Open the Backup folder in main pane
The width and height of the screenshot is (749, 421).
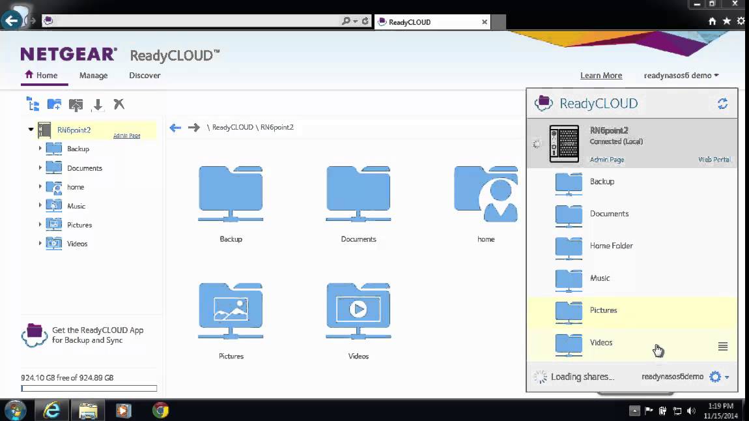tap(231, 194)
